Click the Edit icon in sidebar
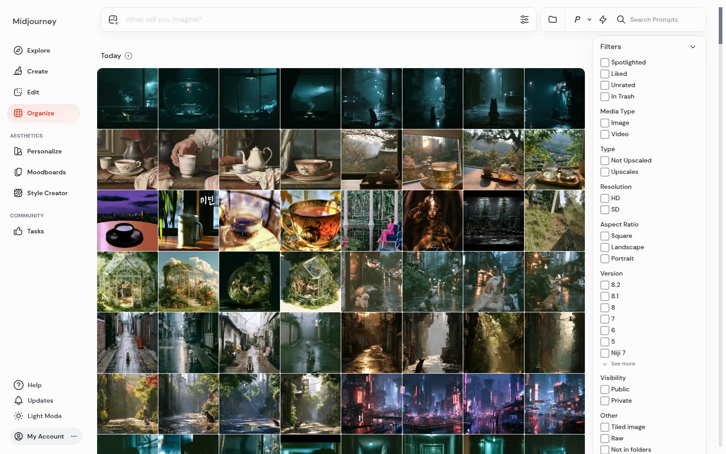This screenshot has height=454, width=726. coord(18,92)
